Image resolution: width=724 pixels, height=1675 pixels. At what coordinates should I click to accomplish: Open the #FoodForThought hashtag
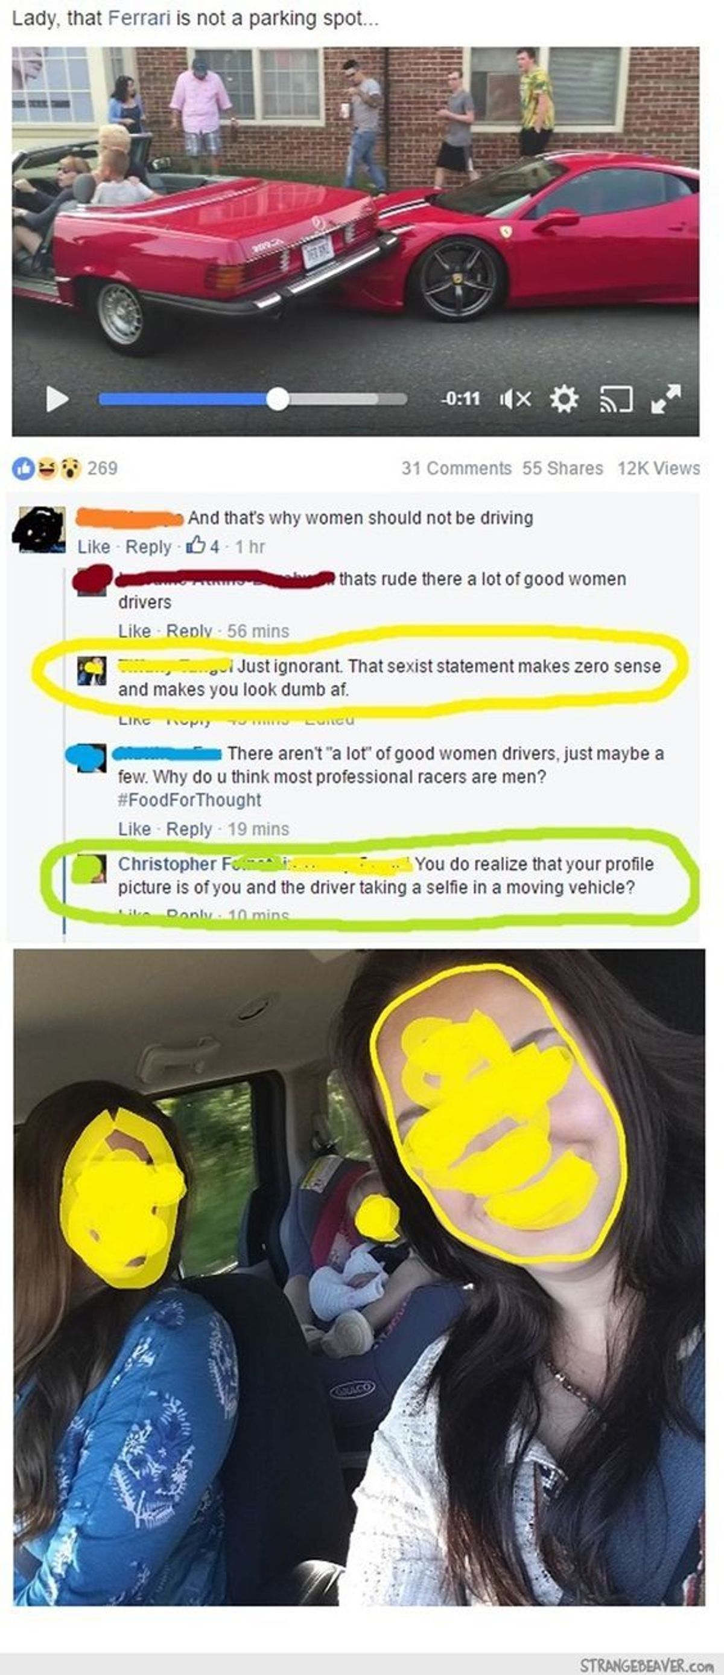pos(189,800)
